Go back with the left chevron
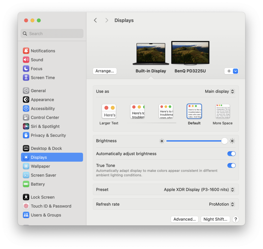The height and width of the screenshot is (249, 263). click(96, 20)
